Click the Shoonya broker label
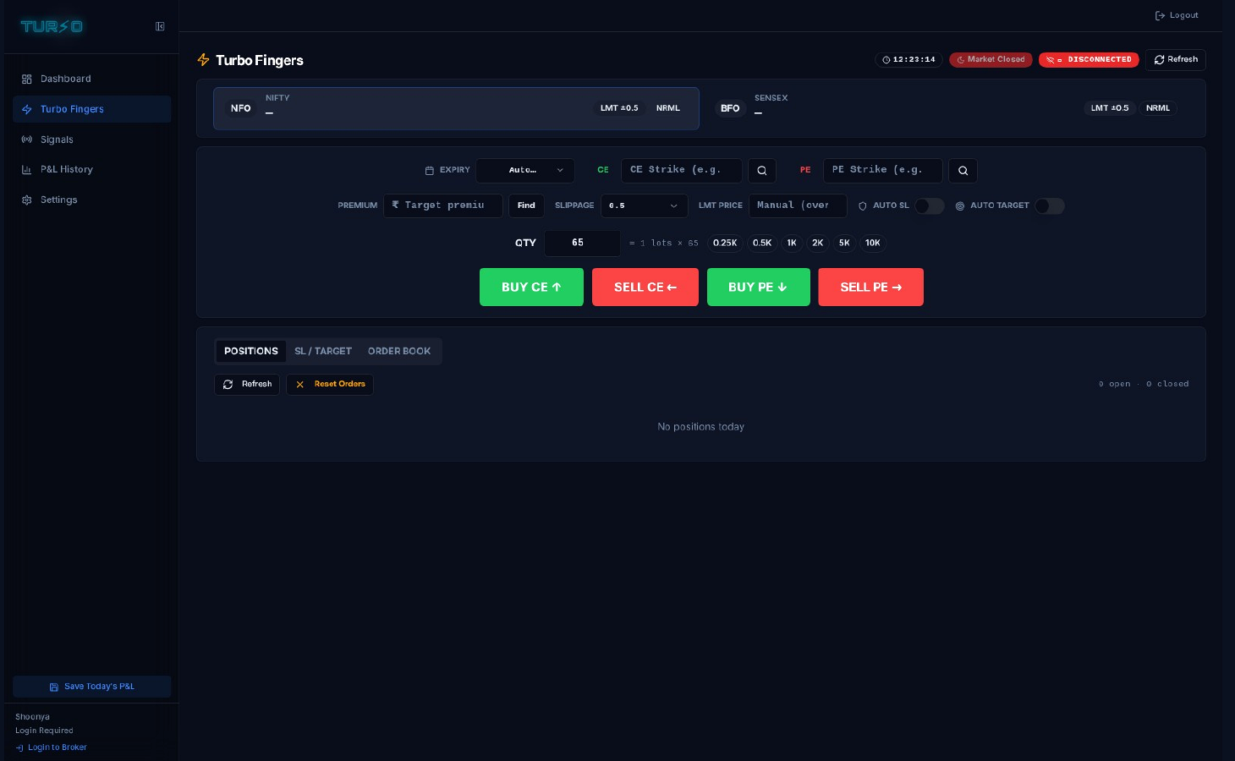Viewport: 1235px width, 761px height. 32,717
